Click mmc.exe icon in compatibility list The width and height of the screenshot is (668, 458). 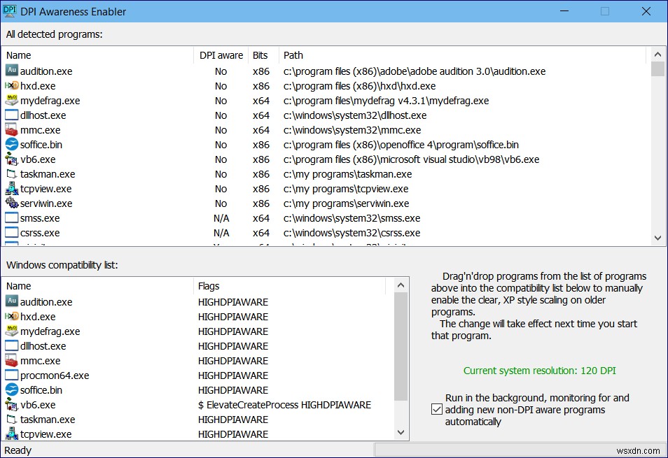pyautogui.click(x=11, y=361)
